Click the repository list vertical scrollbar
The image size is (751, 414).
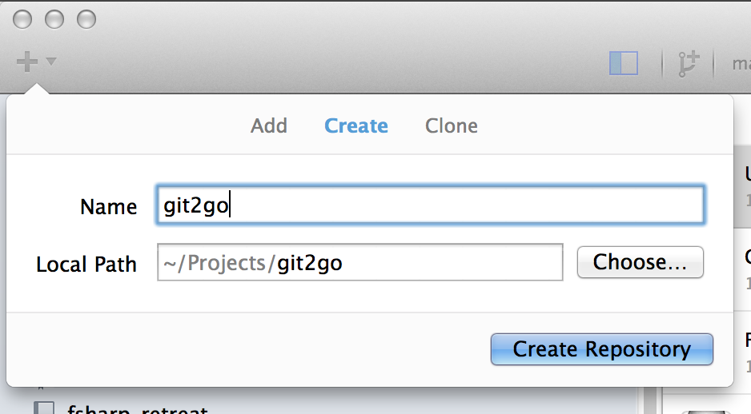click(x=651, y=400)
